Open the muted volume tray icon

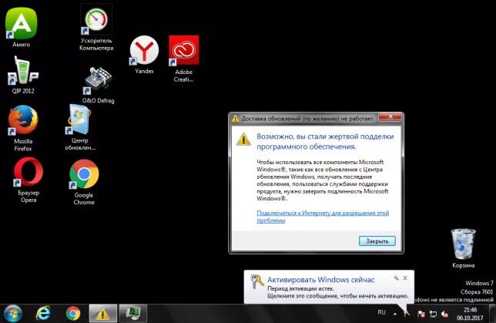coord(444,314)
